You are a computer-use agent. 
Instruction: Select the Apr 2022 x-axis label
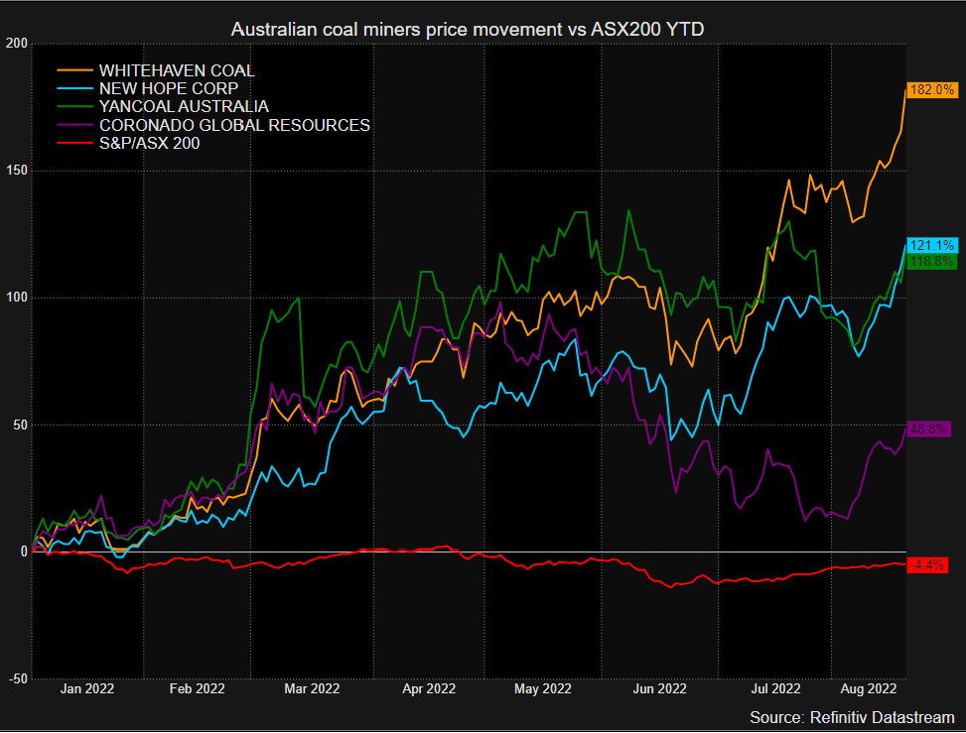click(427, 687)
